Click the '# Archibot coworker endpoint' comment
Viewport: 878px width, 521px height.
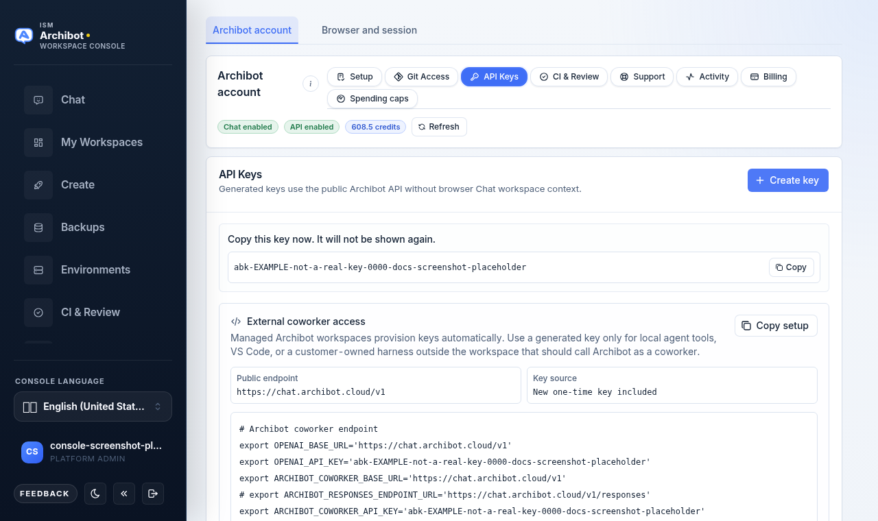pos(309,429)
